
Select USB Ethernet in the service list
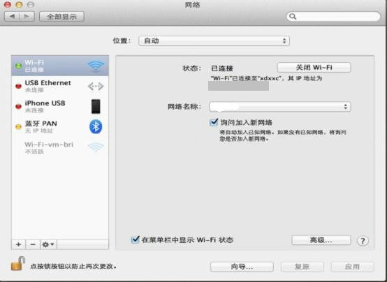point(60,86)
